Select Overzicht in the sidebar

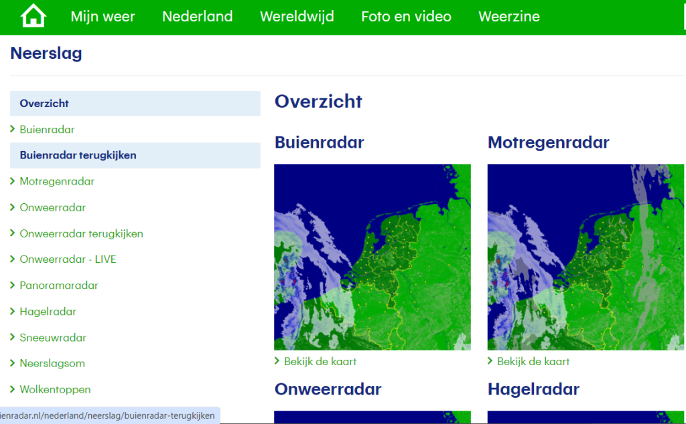pyautogui.click(x=135, y=104)
